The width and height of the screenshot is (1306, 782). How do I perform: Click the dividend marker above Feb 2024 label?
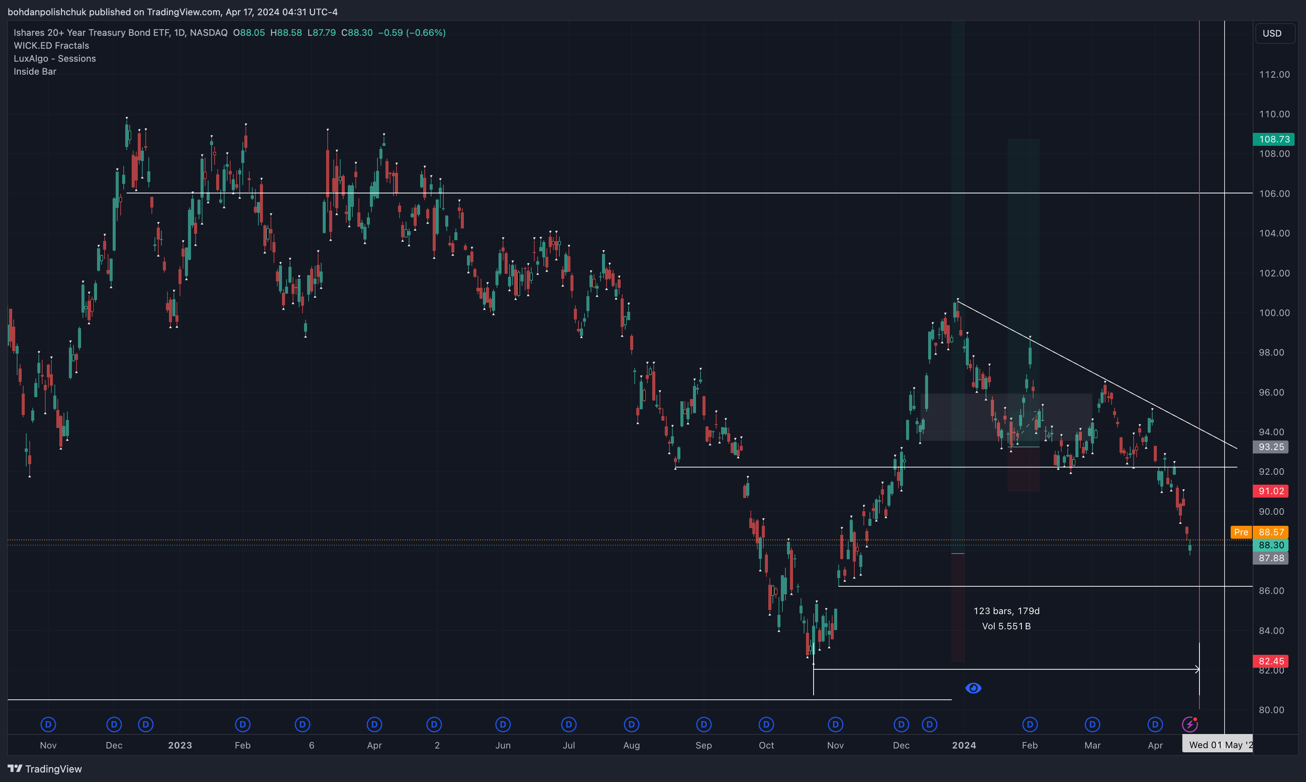tap(1029, 725)
